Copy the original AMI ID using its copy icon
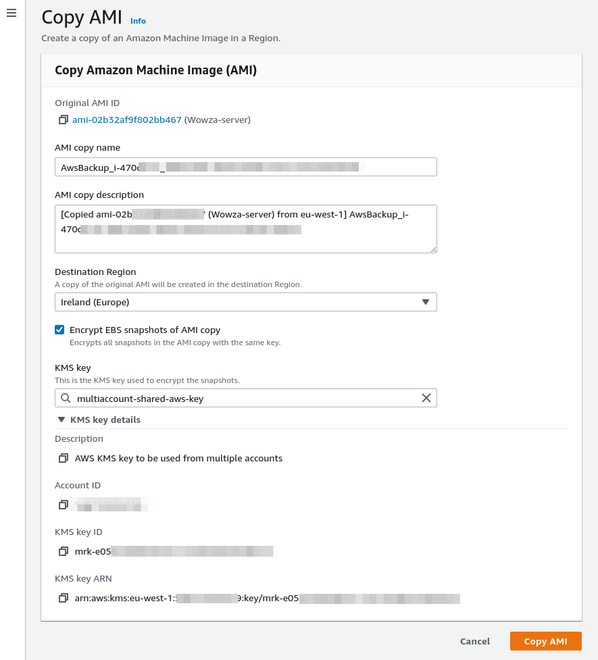The height and width of the screenshot is (660, 598). 64,120
